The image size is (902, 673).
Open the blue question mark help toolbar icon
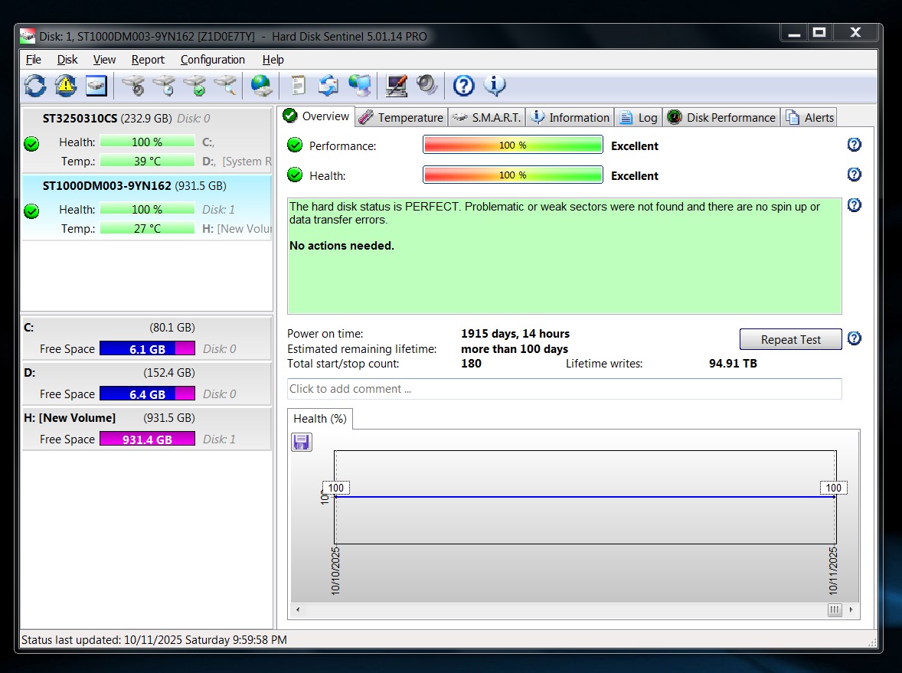coord(463,85)
